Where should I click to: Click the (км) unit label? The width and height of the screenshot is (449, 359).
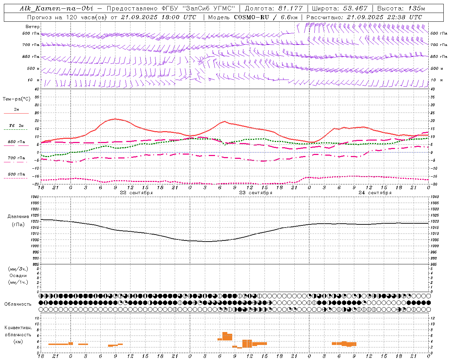(18, 341)
